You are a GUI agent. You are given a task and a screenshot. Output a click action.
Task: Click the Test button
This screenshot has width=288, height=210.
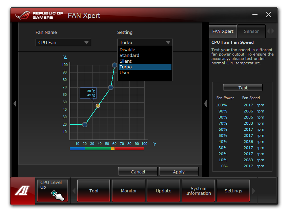point(243,88)
